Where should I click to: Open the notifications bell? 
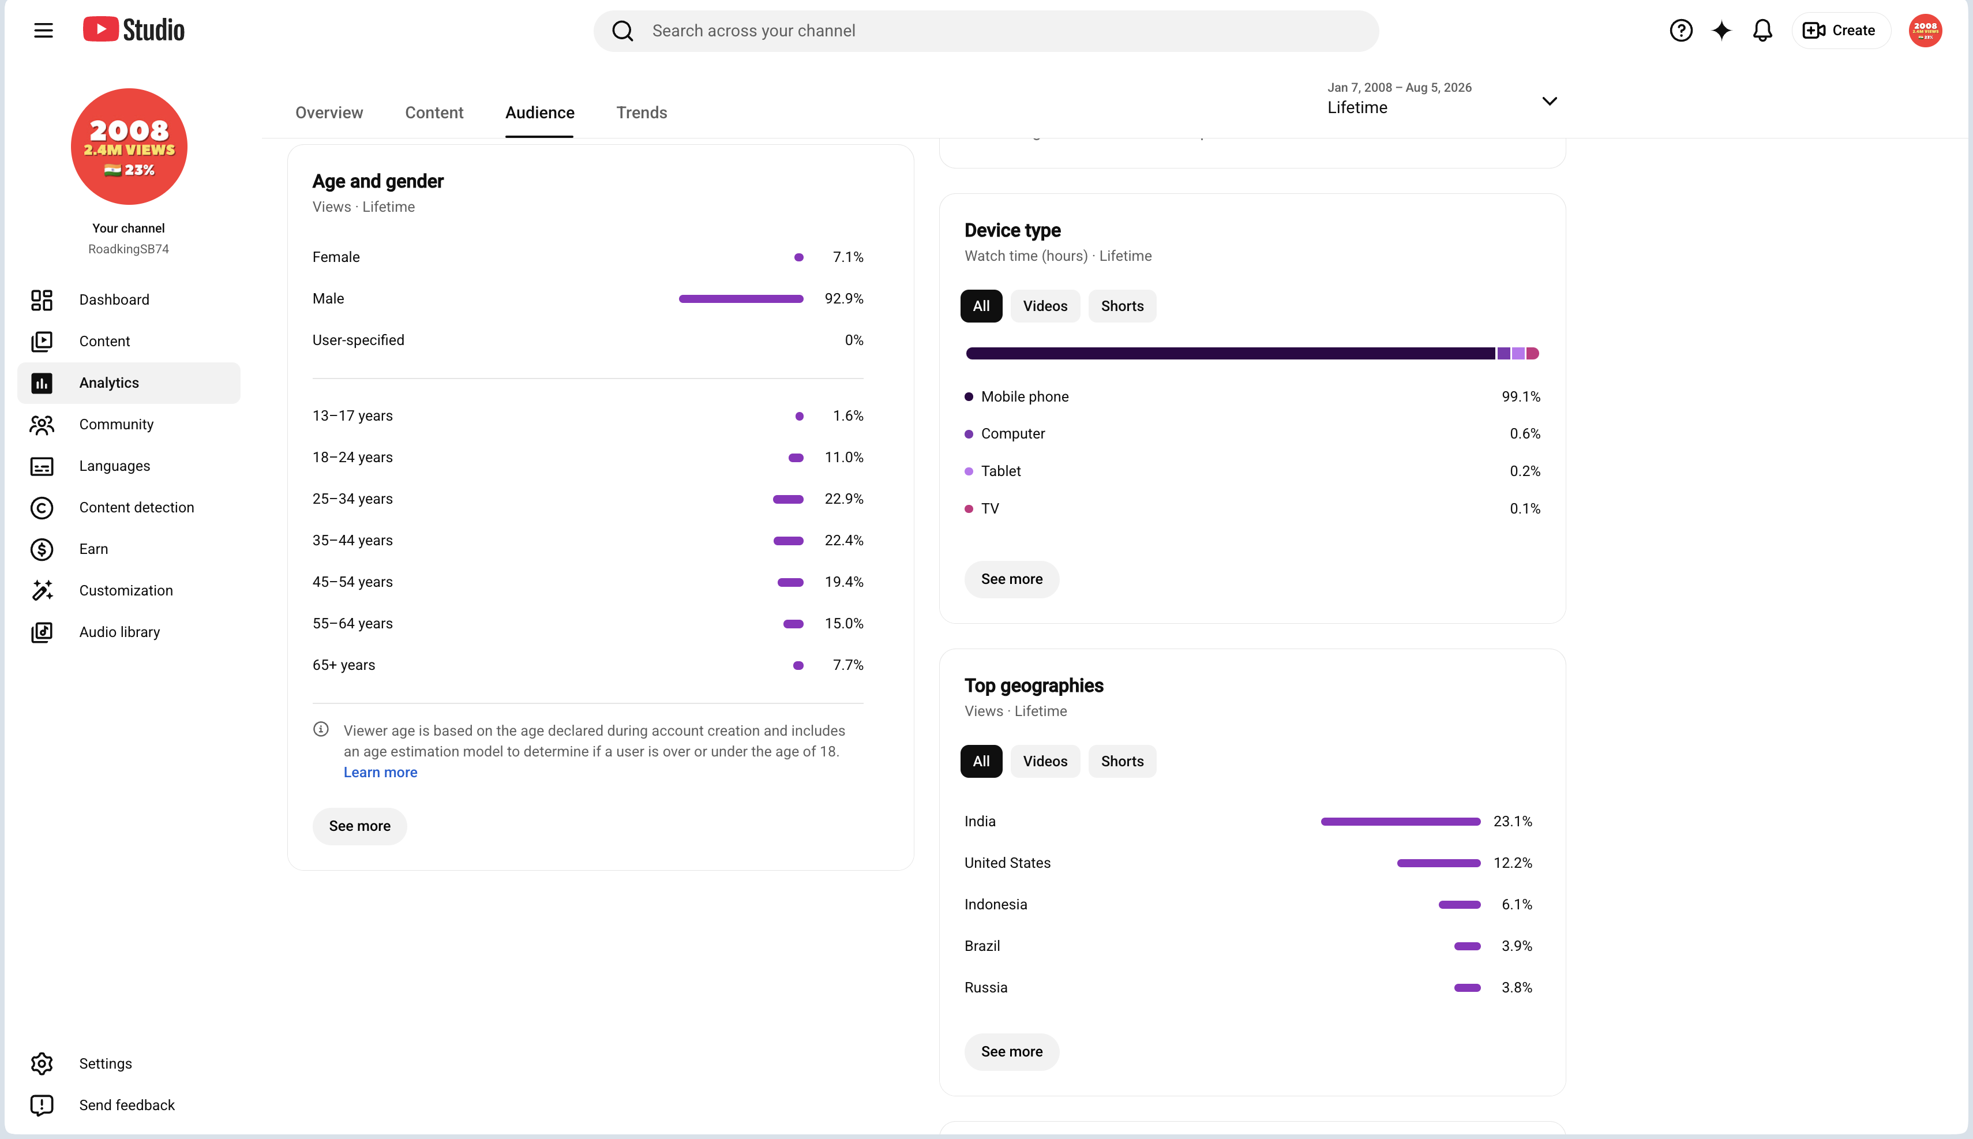1762,31
